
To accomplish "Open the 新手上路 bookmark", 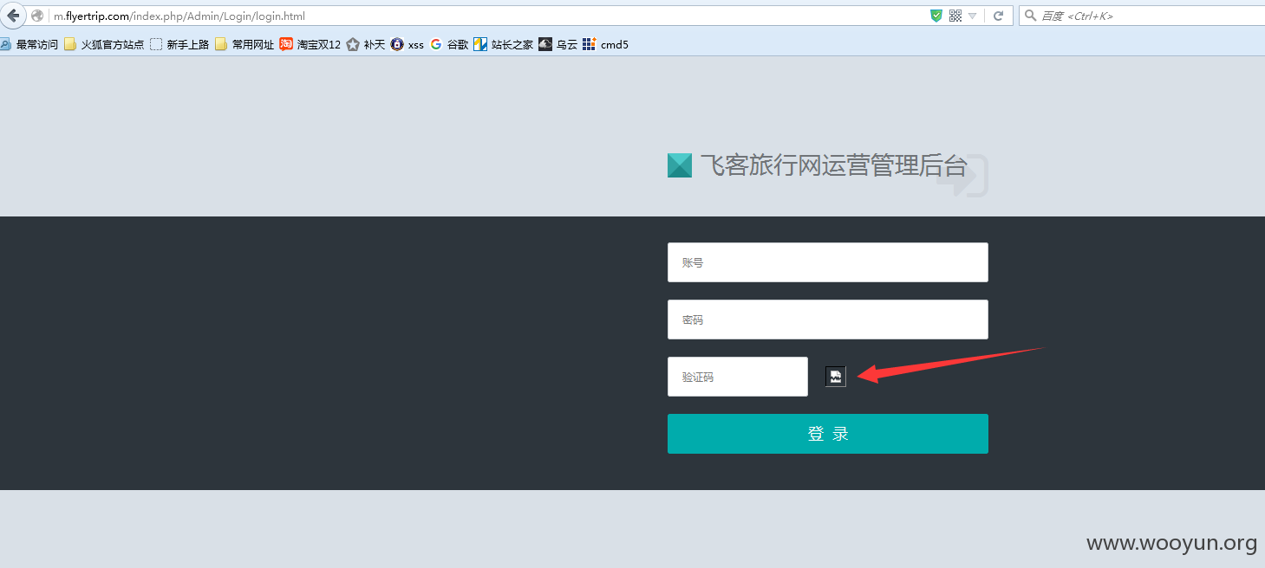I will coord(179,44).
